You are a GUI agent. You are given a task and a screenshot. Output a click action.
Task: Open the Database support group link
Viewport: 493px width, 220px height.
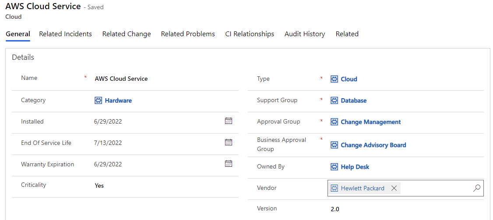point(354,100)
